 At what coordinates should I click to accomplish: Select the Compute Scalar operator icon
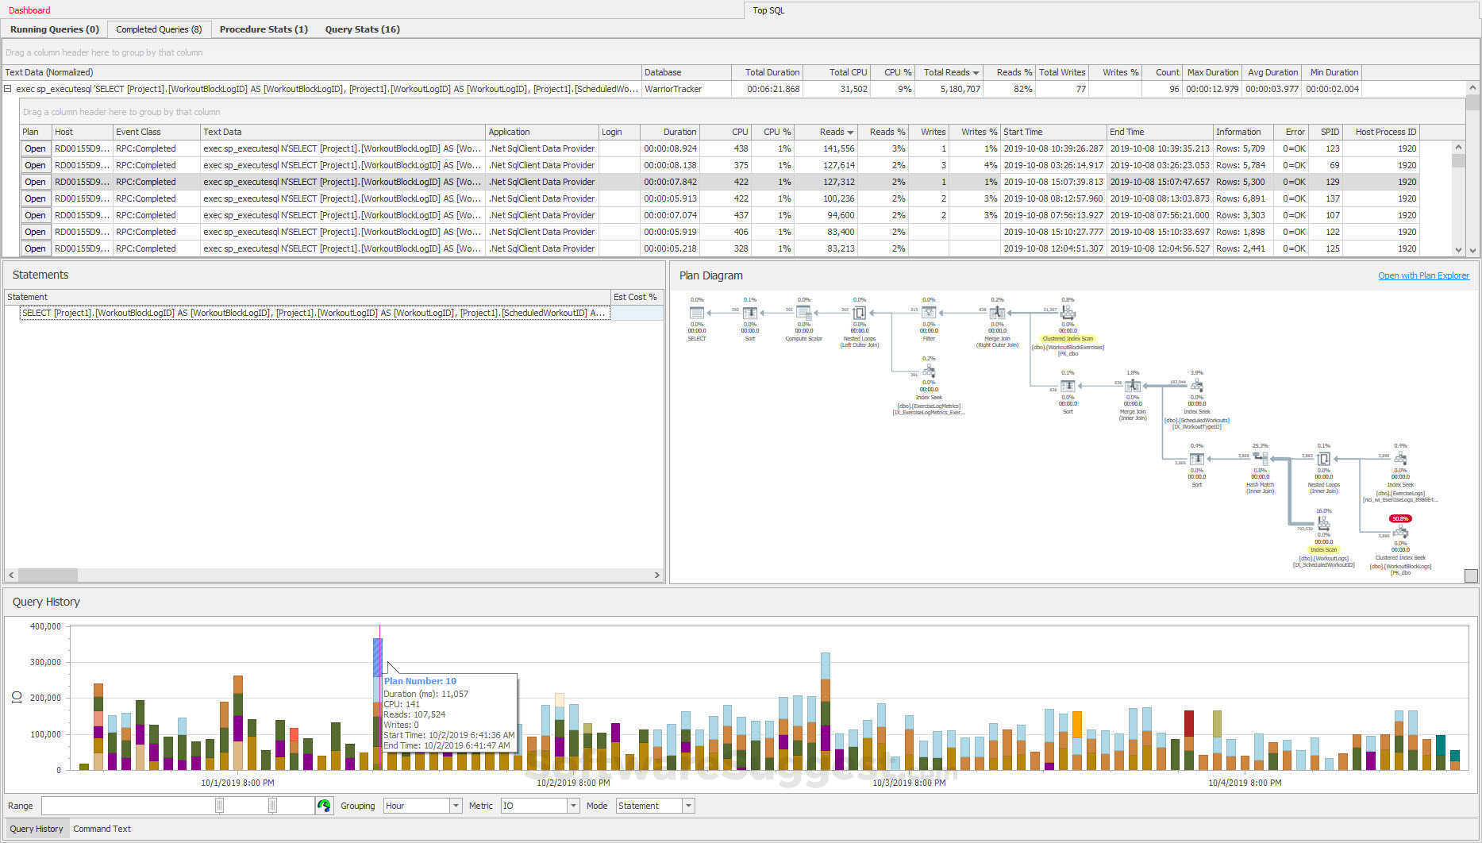click(803, 313)
